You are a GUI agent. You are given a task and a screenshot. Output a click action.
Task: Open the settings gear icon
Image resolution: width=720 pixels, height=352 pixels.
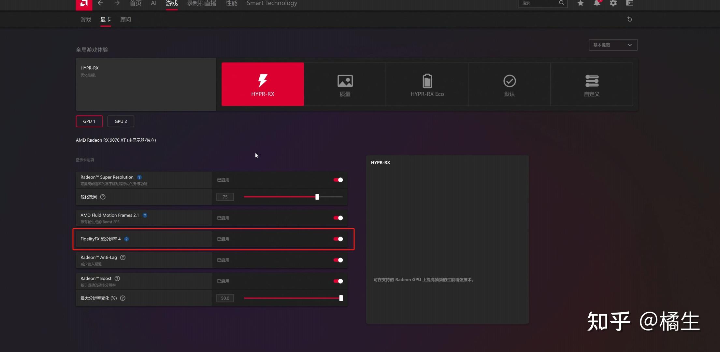point(613,3)
